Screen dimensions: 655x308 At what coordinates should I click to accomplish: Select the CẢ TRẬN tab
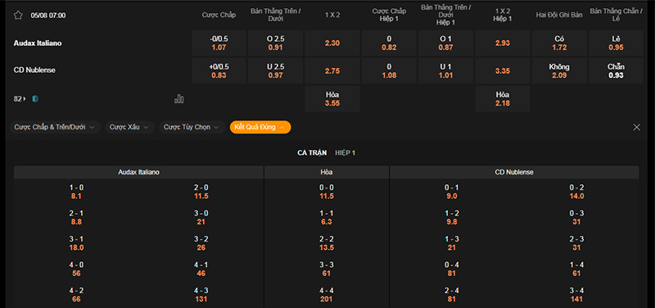point(312,153)
